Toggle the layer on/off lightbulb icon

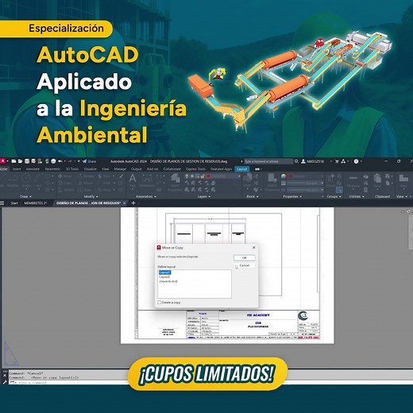(187, 176)
